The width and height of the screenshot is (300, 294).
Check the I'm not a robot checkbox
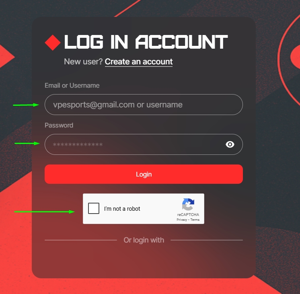pyautogui.click(x=94, y=208)
